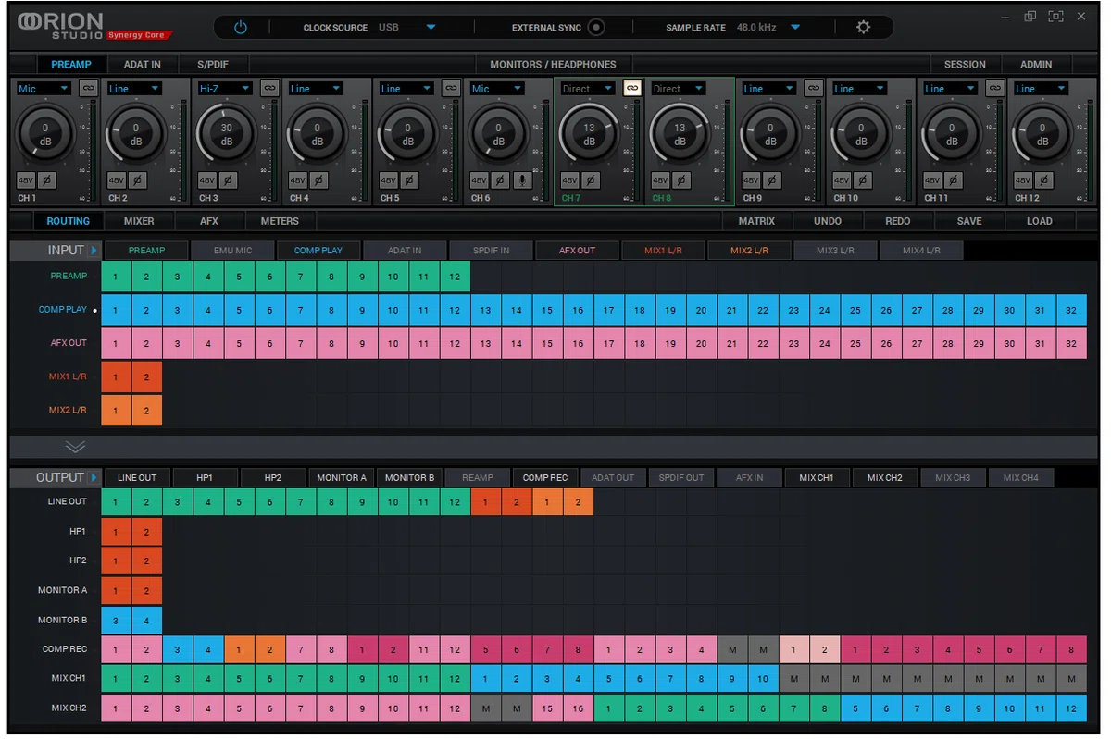Open the Sample Rate 48.0 kHz dropdown
Image resolution: width=1111 pixels, height=739 pixels.
[x=768, y=28]
